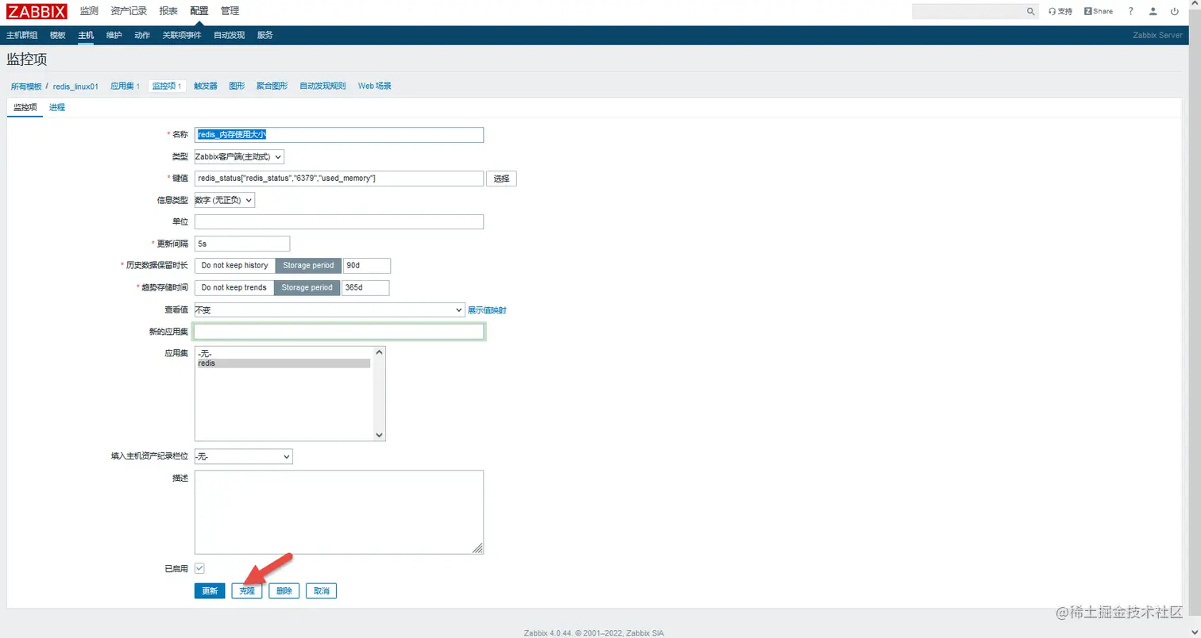
Task: Open the 信息类型 dropdown
Action: click(225, 201)
